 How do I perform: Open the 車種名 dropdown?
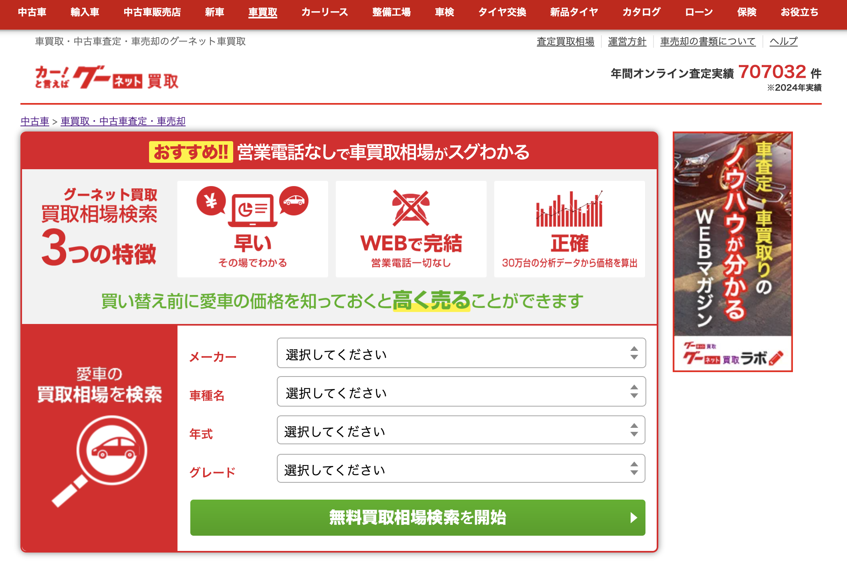(461, 392)
